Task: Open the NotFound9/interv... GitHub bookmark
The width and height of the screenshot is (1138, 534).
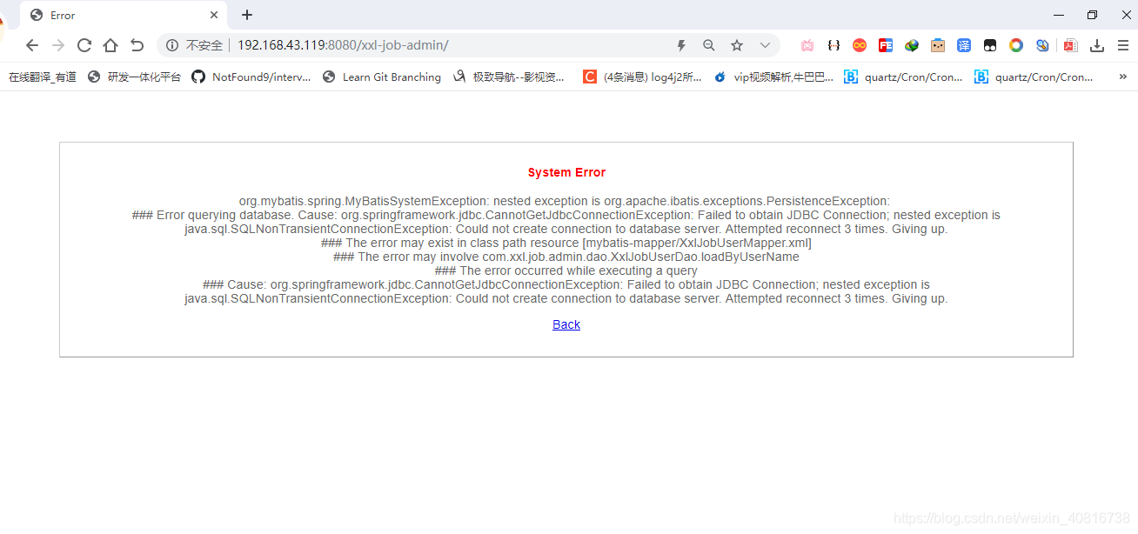Action: [x=251, y=77]
